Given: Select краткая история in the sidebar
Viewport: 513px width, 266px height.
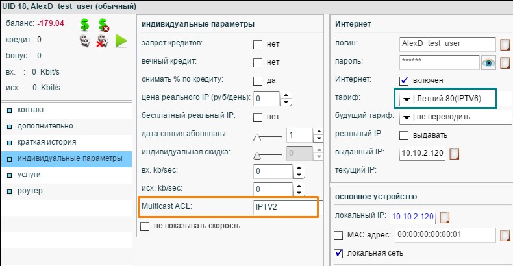Looking at the screenshot, I should click(x=47, y=142).
